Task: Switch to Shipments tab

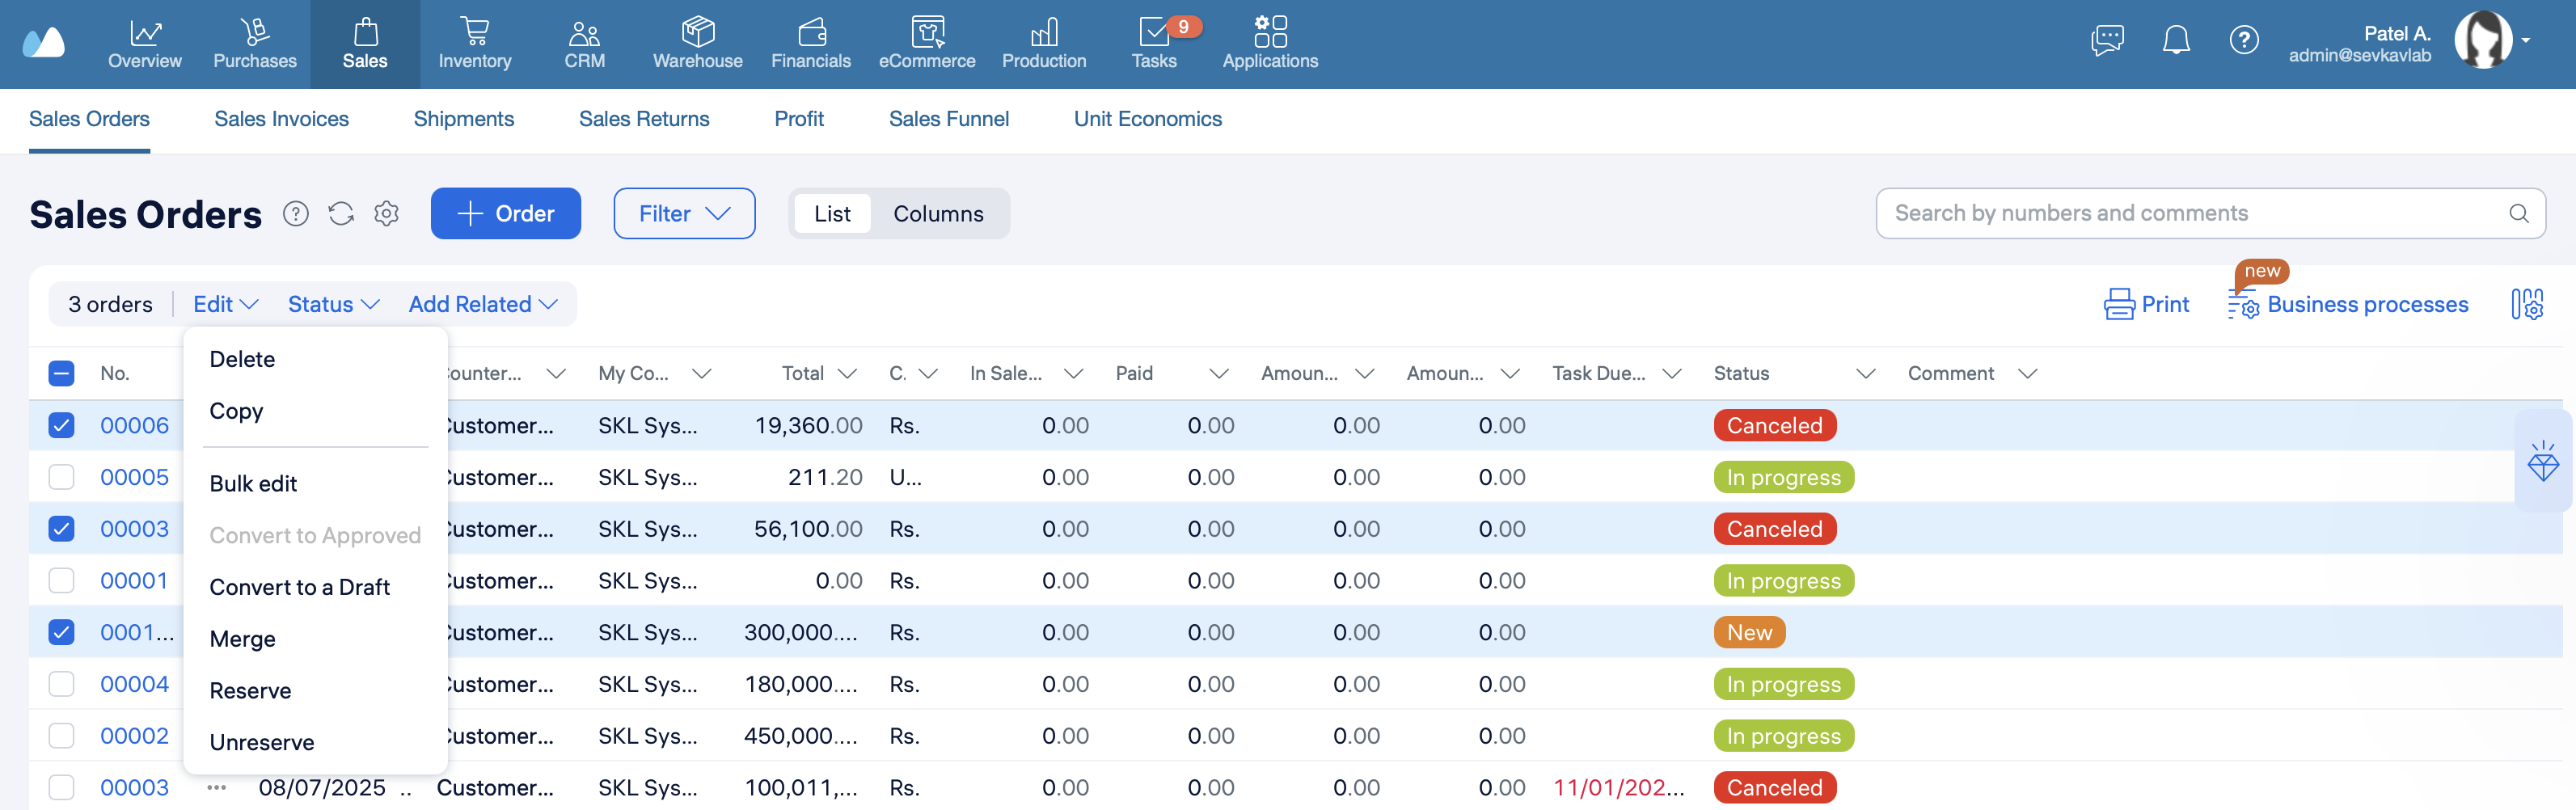Action: pos(464,119)
